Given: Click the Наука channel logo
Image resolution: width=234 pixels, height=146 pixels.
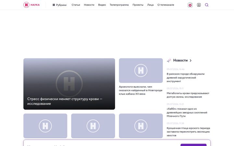Looking at the screenshot, I should (x=32, y=5).
